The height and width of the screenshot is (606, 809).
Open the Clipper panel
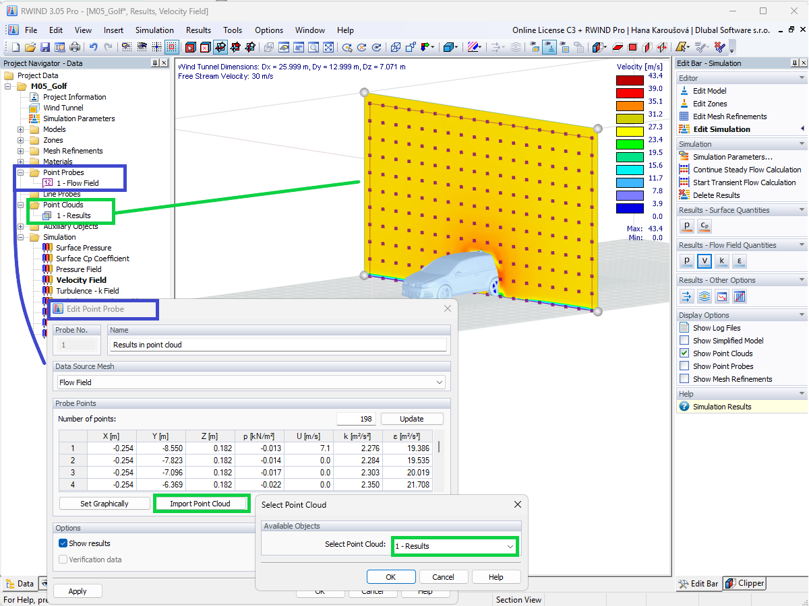click(x=744, y=583)
